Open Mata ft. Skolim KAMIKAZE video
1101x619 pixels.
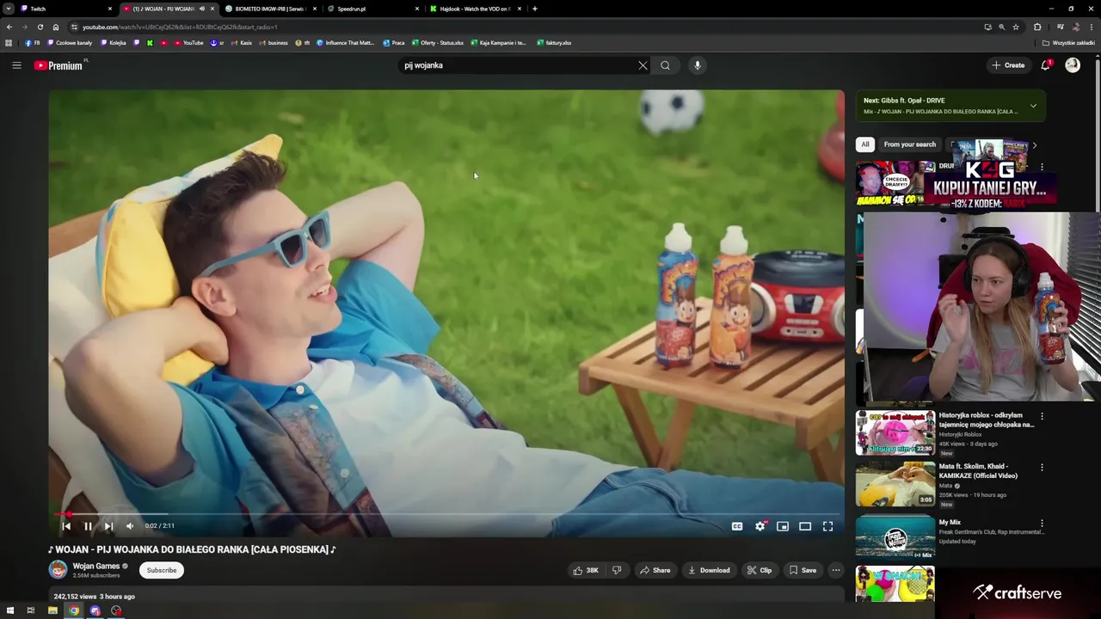(895, 484)
